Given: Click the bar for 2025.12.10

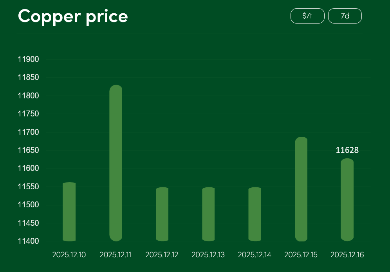Looking at the screenshot, I should (x=69, y=212).
